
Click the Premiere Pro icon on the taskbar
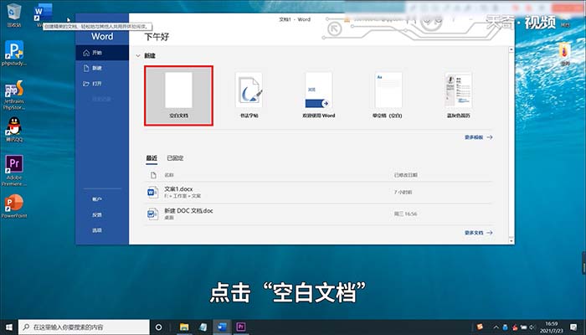(x=241, y=327)
